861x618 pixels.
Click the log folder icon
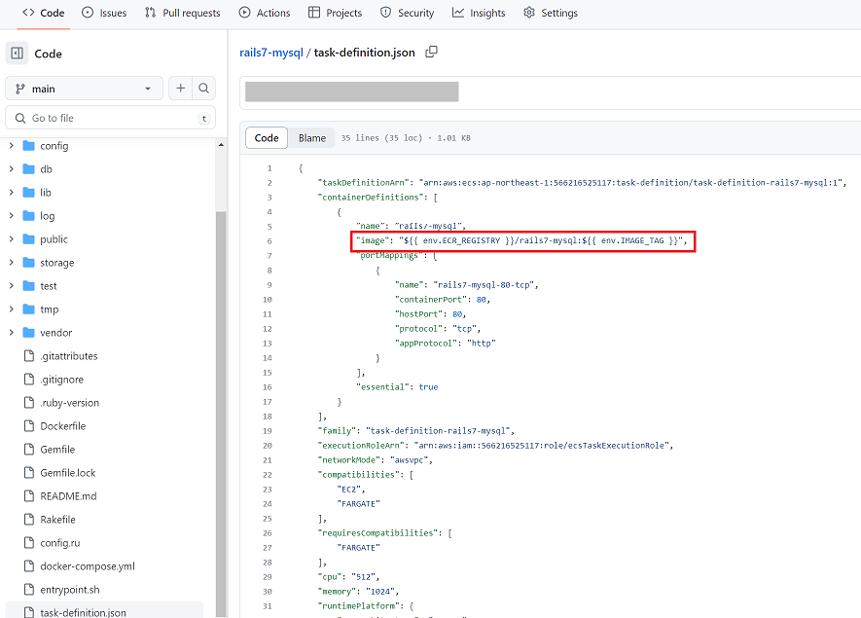tap(28, 216)
